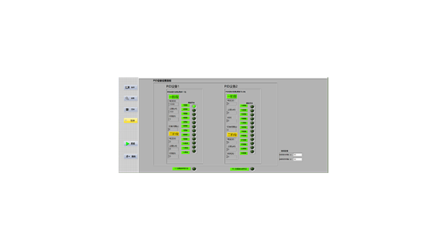447x251 pixels.
Task: Toggle the wide green button below PID设备2 panel
Action: coord(240,169)
